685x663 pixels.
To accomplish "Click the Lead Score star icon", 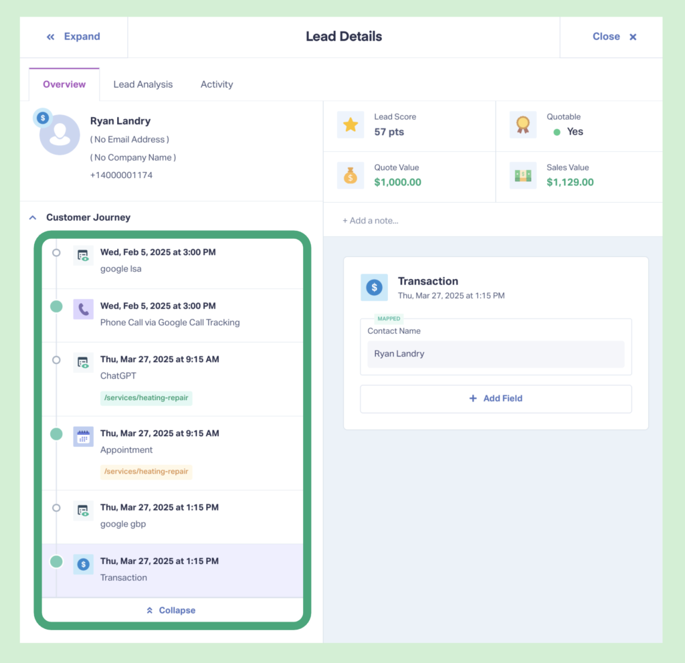I will coord(351,124).
